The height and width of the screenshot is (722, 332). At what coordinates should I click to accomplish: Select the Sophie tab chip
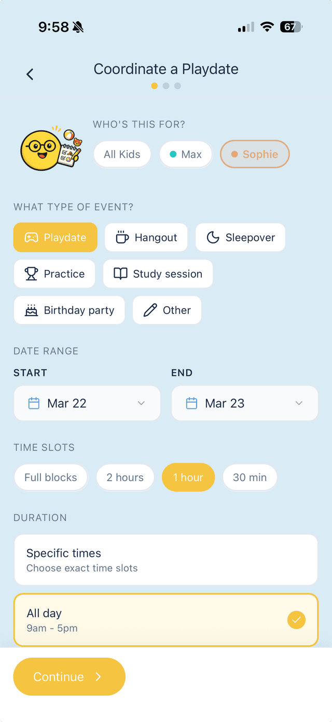click(255, 154)
